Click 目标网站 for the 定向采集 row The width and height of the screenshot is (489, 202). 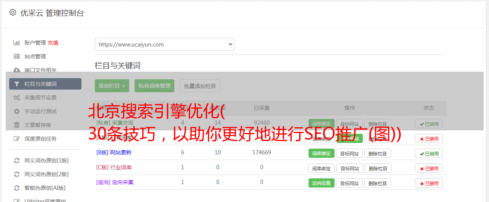coord(349,183)
